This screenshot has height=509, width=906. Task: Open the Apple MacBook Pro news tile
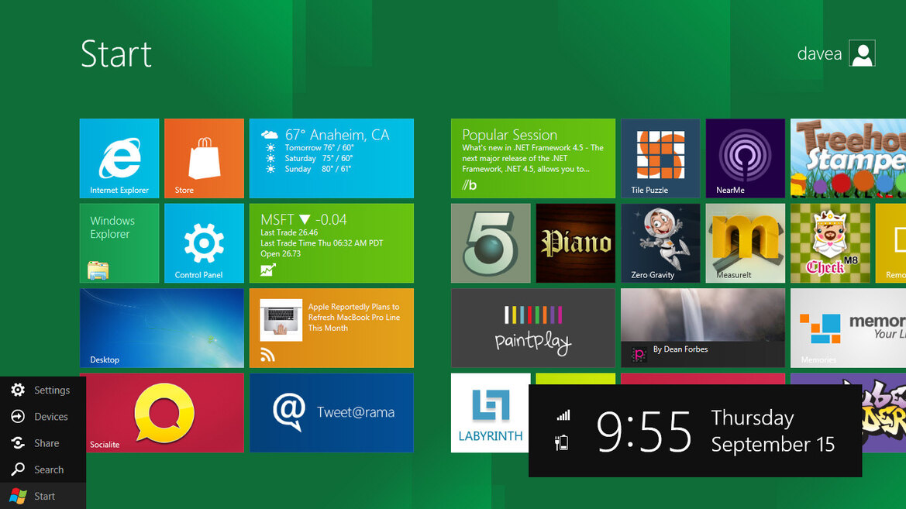(x=332, y=328)
